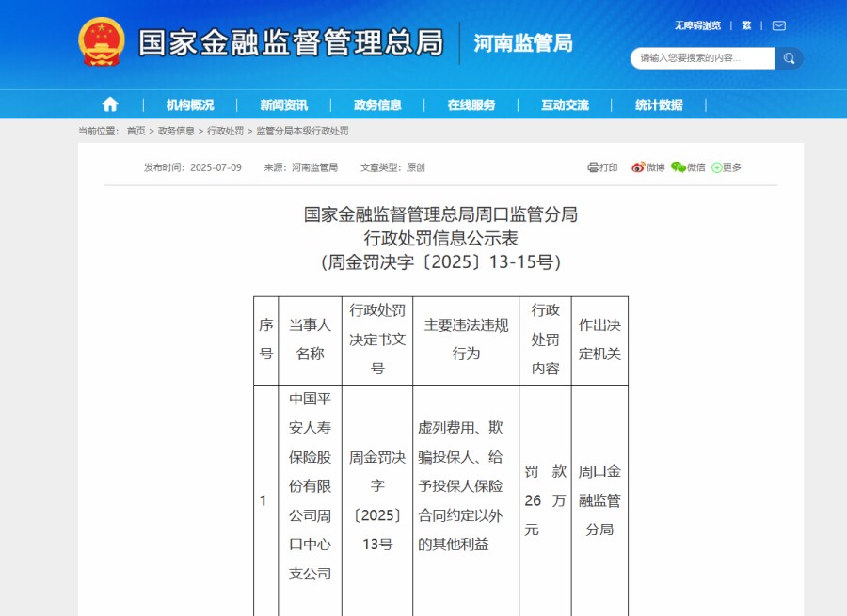Click the 打印 printer icon
This screenshot has height=616, width=847.
(595, 166)
